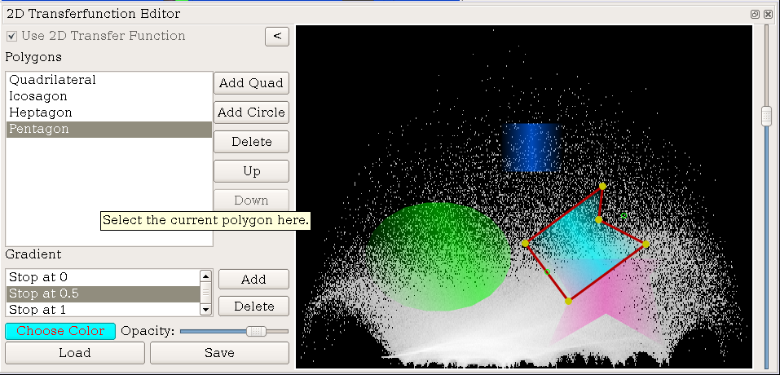Click the pentagon's bottom yellow vertex
Image resolution: width=780 pixels, height=375 pixels.
pyautogui.click(x=569, y=301)
